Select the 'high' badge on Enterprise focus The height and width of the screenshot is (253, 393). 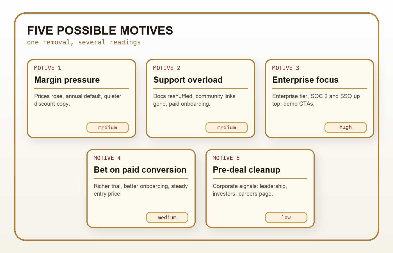coord(346,127)
